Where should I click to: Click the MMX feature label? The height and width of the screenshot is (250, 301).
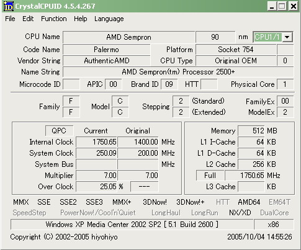pyautogui.click(x=21, y=202)
